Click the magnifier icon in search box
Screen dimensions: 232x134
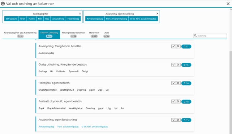point(195,36)
